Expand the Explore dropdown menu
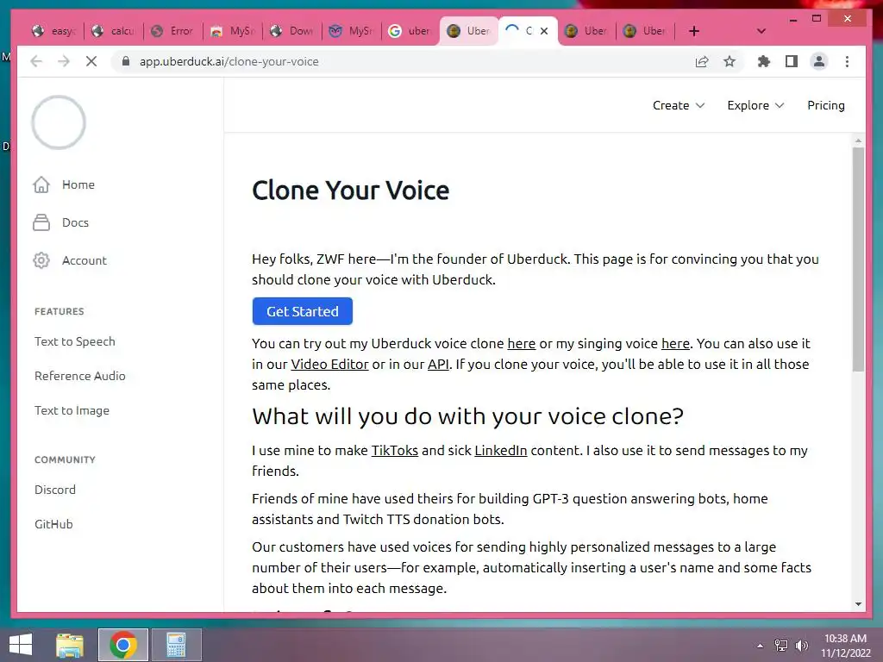Image resolution: width=883 pixels, height=662 pixels. point(755,105)
